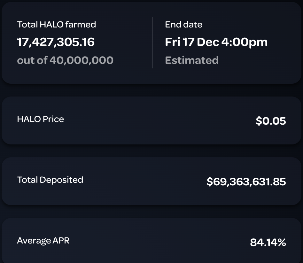Click the word HALO in farmed label
The width and height of the screenshot is (303, 263).
tap(50, 25)
